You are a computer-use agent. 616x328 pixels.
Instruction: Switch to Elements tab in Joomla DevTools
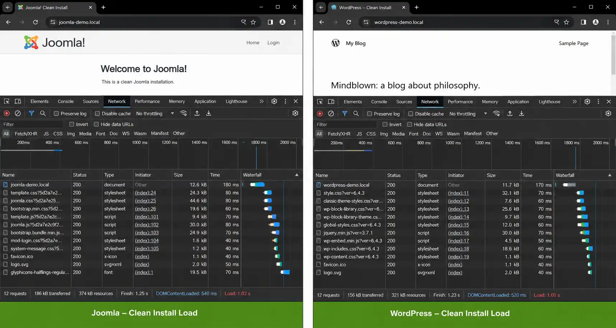pyautogui.click(x=39, y=101)
